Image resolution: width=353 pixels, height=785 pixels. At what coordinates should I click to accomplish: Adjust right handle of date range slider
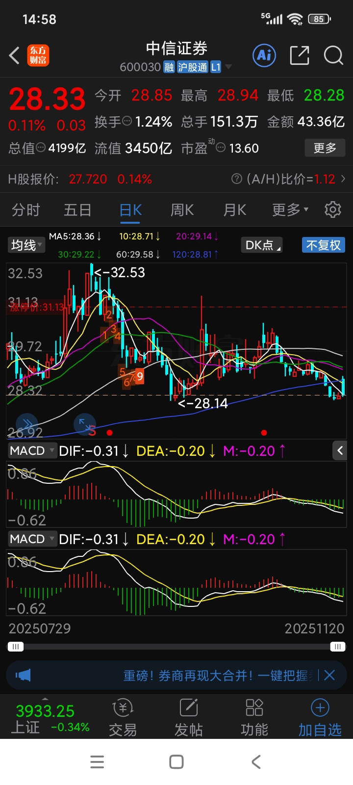[337, 647]
